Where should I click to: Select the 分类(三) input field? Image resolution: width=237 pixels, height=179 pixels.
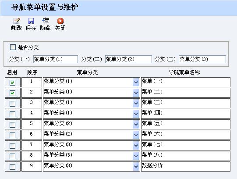tap(202, 59)
